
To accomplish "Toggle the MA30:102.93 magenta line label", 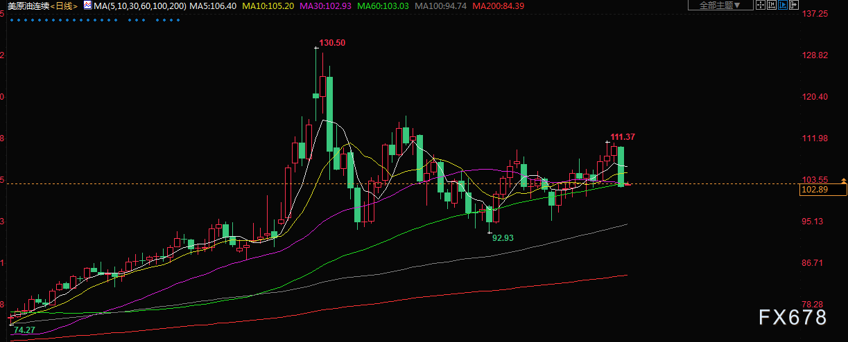I will point(324,6).
